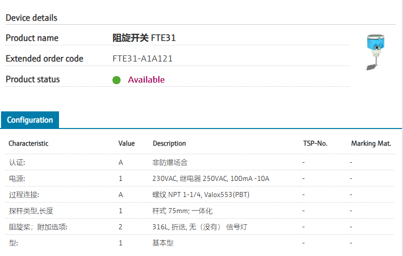This screenshot has width=403, height=256.
Task: Click description 螺纹 NPT 1-1/4, Valox553(PBT)
Action: tap(201, 195)
